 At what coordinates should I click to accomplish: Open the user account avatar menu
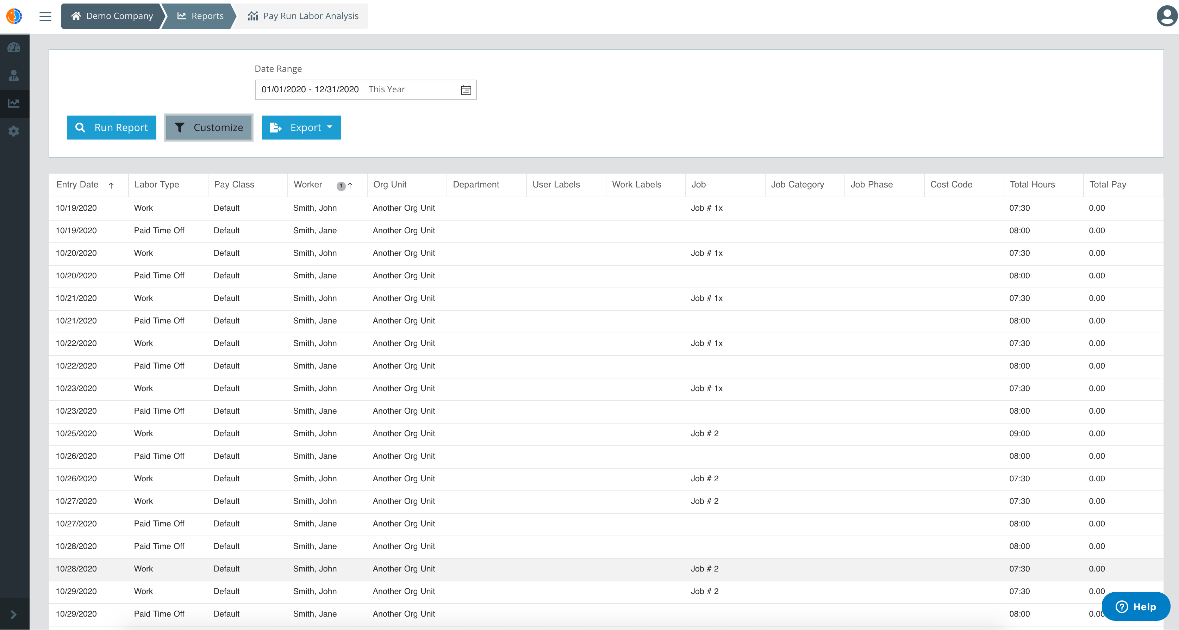(x=1167, y=16)
